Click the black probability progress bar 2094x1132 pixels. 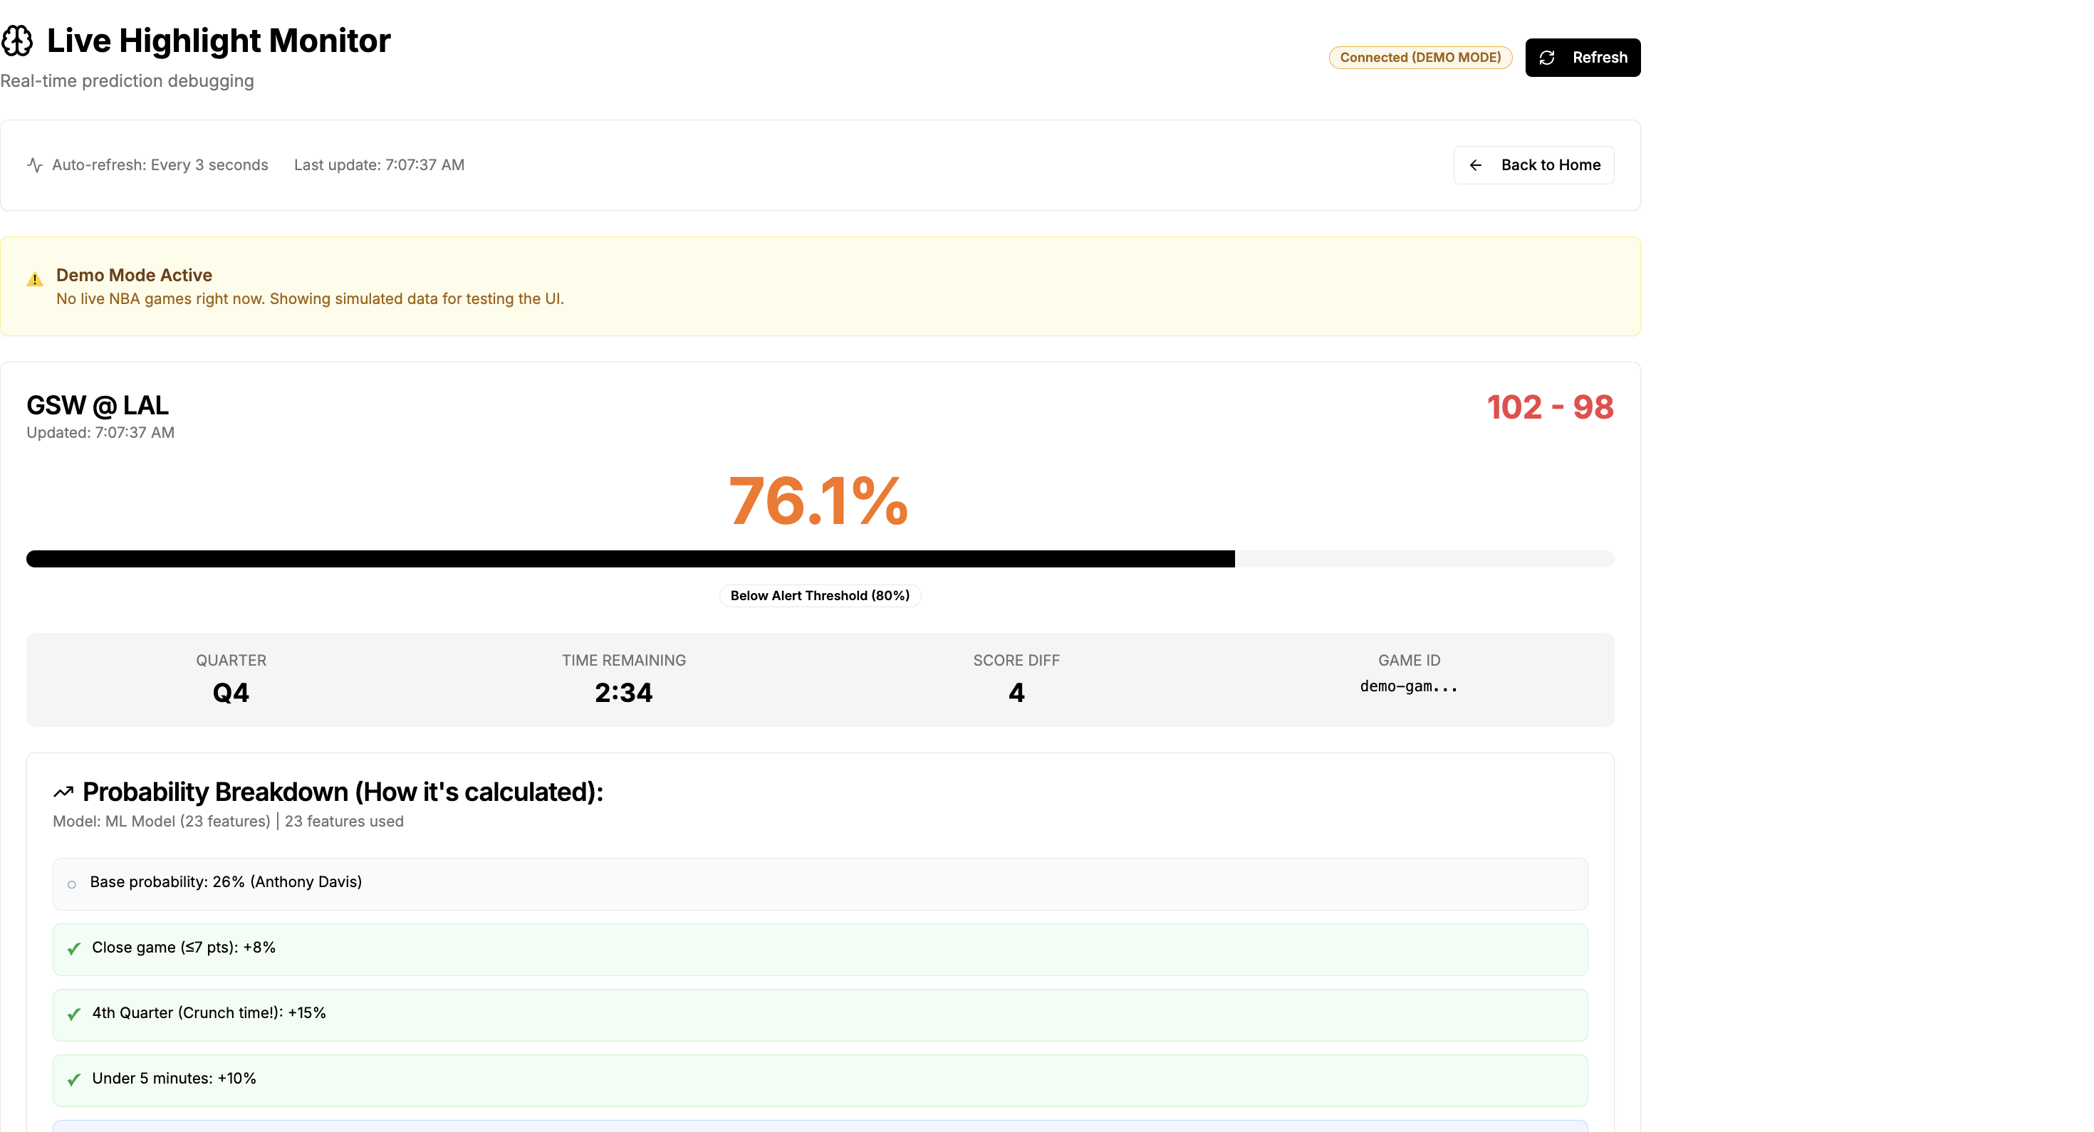[x=630, y=559]
